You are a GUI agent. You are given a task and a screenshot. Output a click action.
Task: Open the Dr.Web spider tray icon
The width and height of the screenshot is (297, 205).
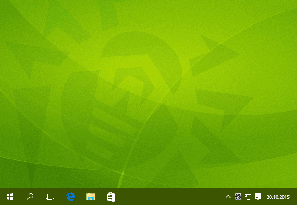(x=238, y=197)
